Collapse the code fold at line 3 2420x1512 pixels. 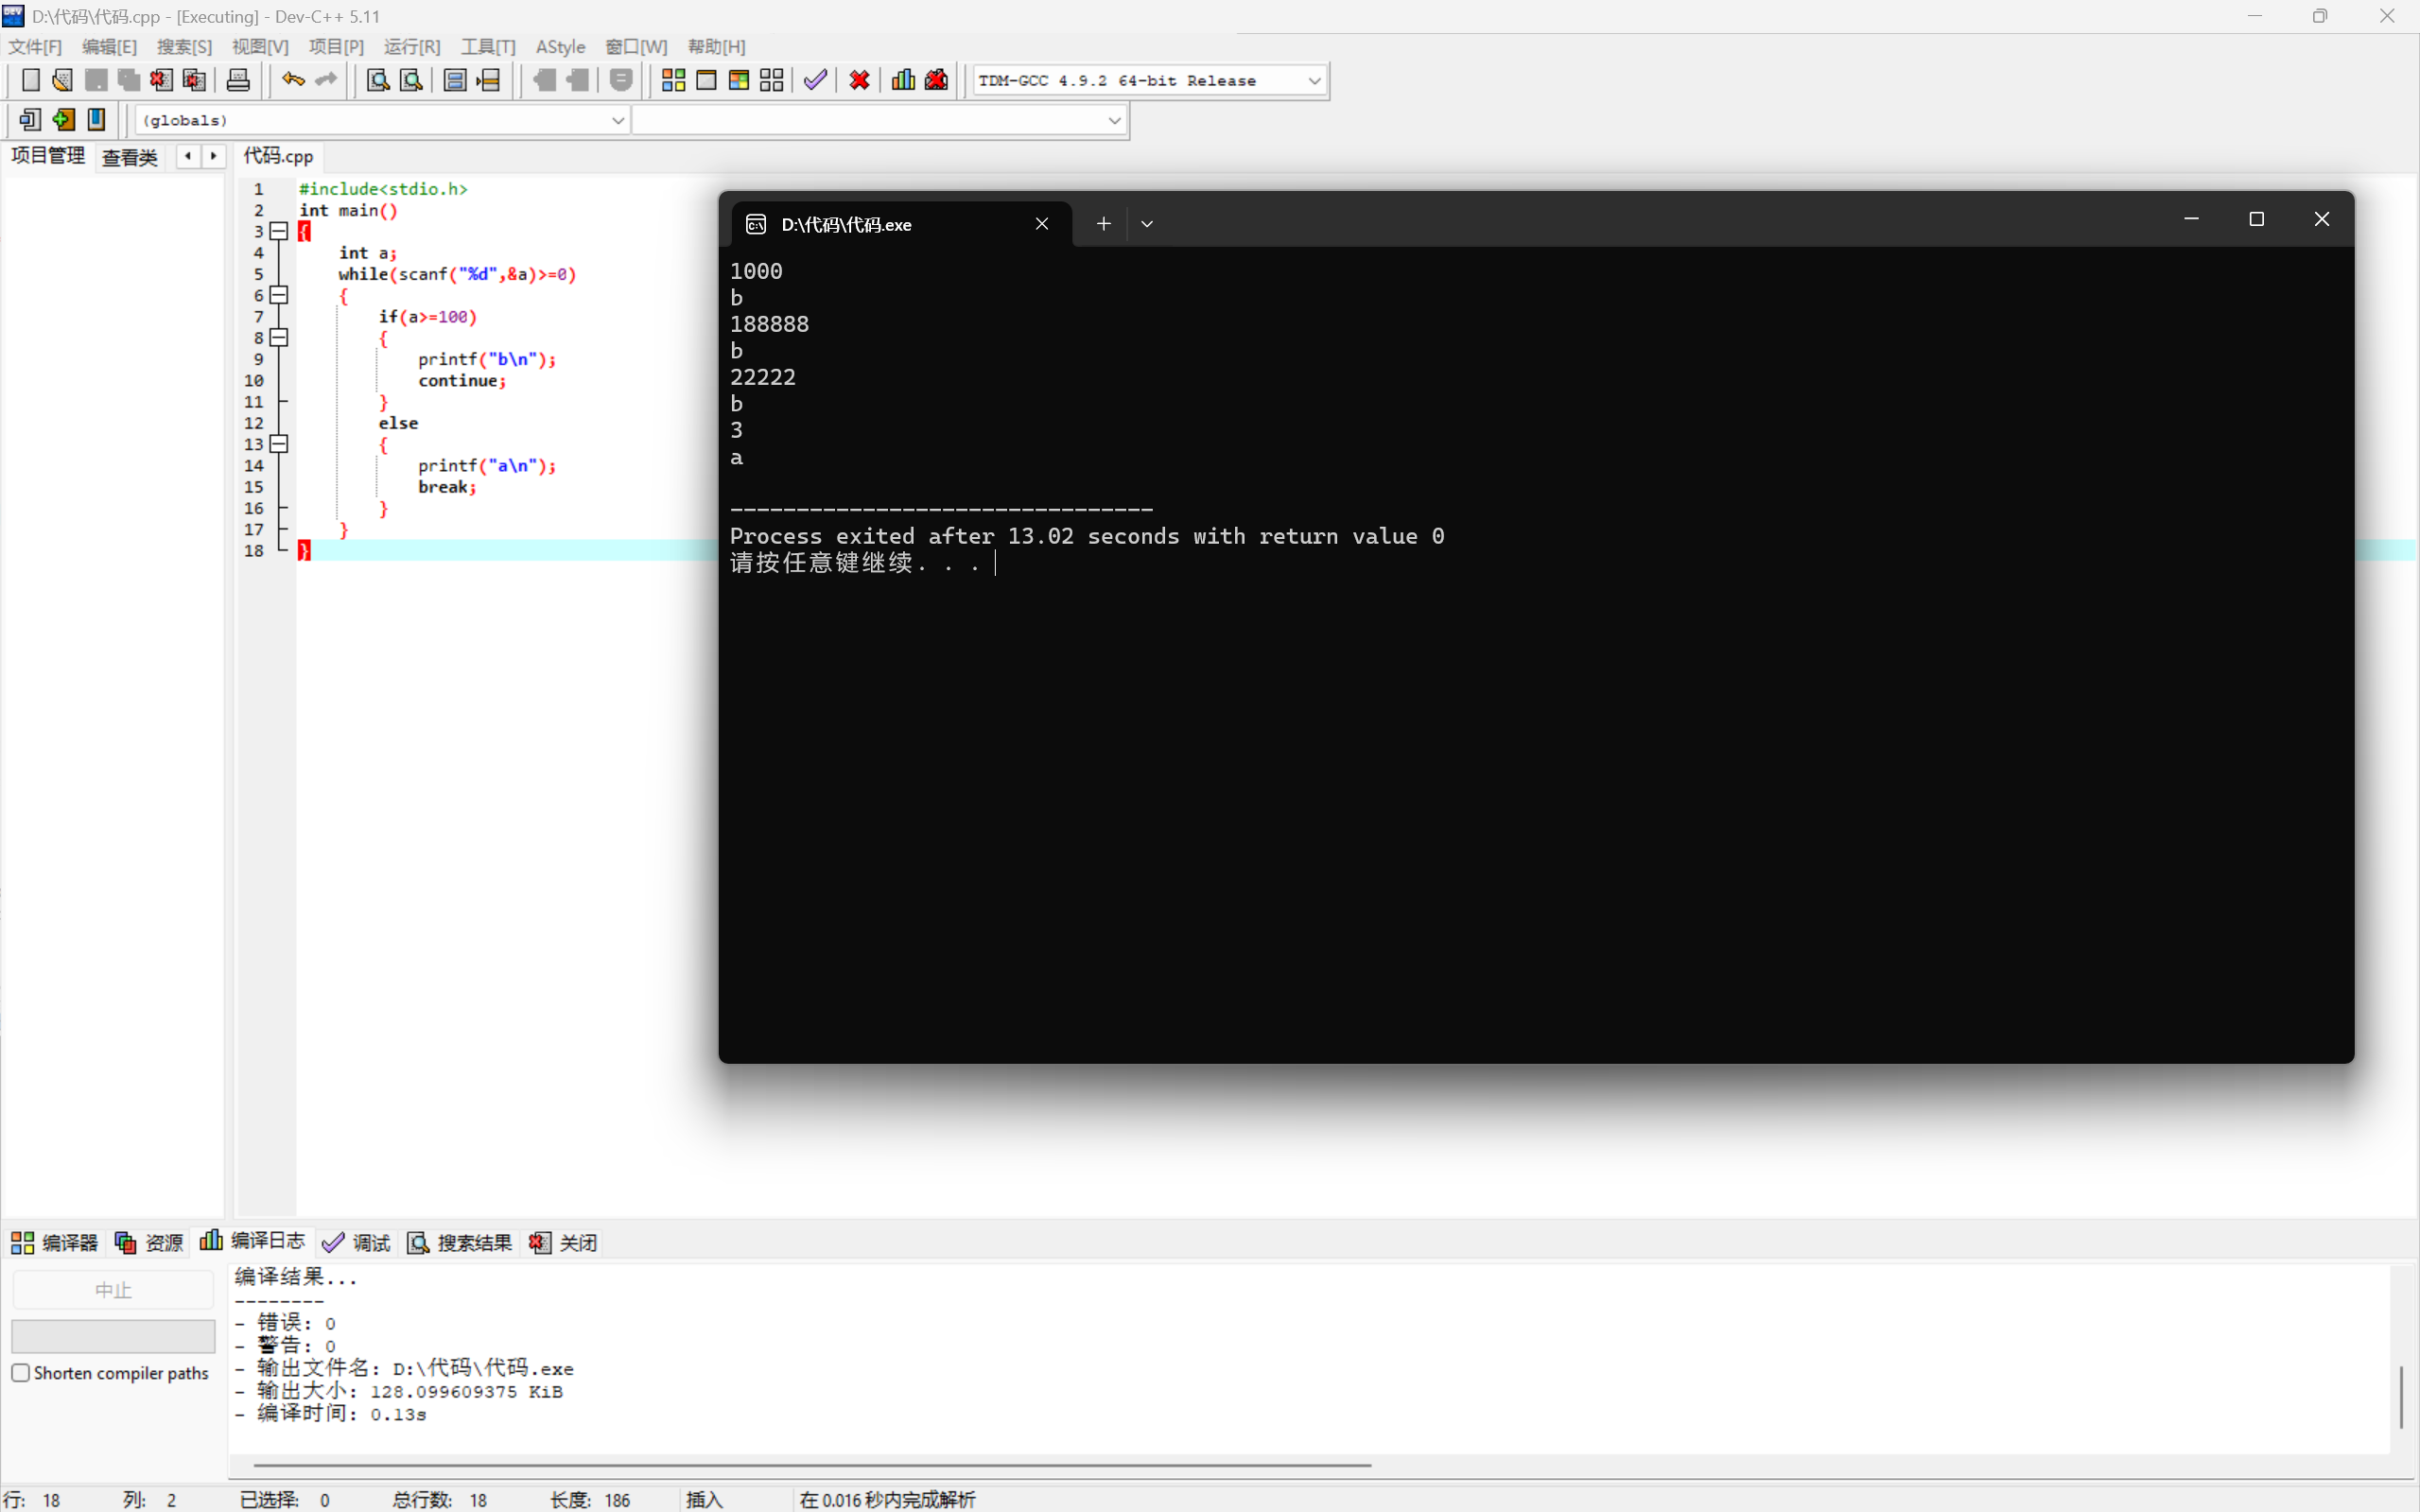pos(279,231)
